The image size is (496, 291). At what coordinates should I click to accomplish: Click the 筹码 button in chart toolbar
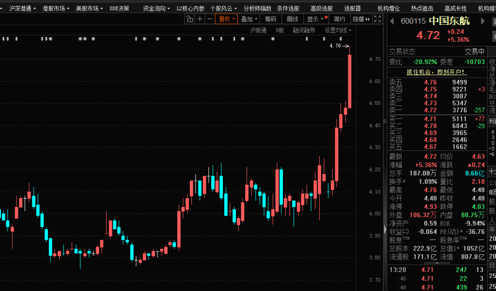[x=270, y=19]
